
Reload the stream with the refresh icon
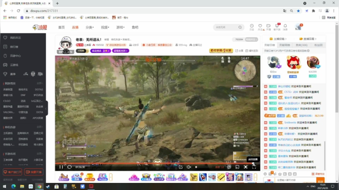(69, 167)
